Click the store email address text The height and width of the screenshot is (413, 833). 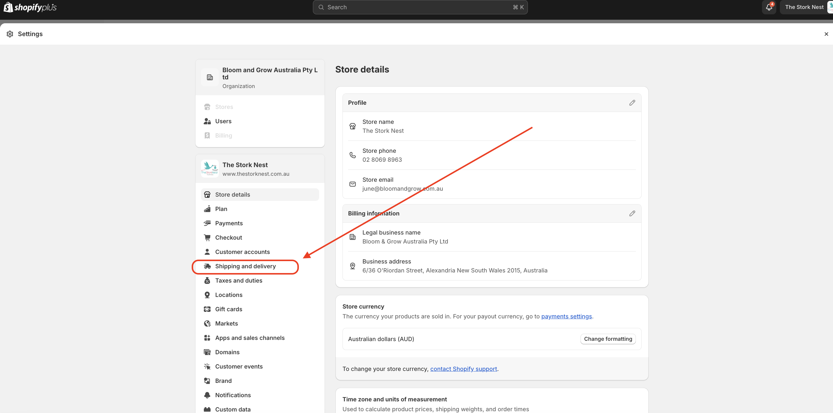(x=402, y=189)
